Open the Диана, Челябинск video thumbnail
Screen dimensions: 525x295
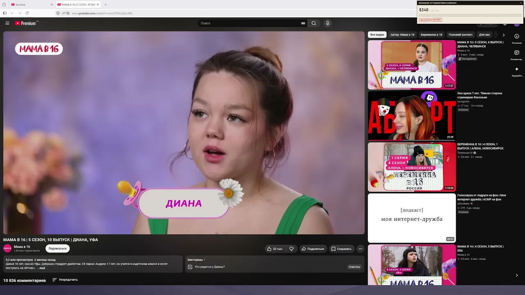coord(412,65)
